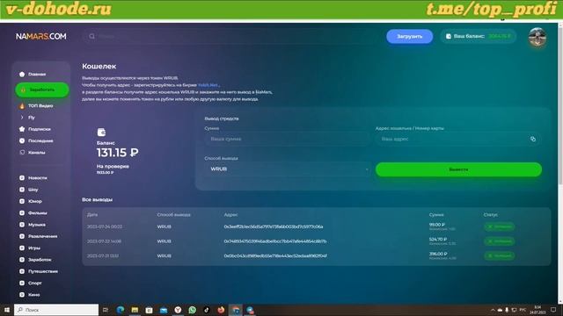Open the Юмор category
Image resolution: width=563 pixels, height=316 pixels.
point(31,201)
